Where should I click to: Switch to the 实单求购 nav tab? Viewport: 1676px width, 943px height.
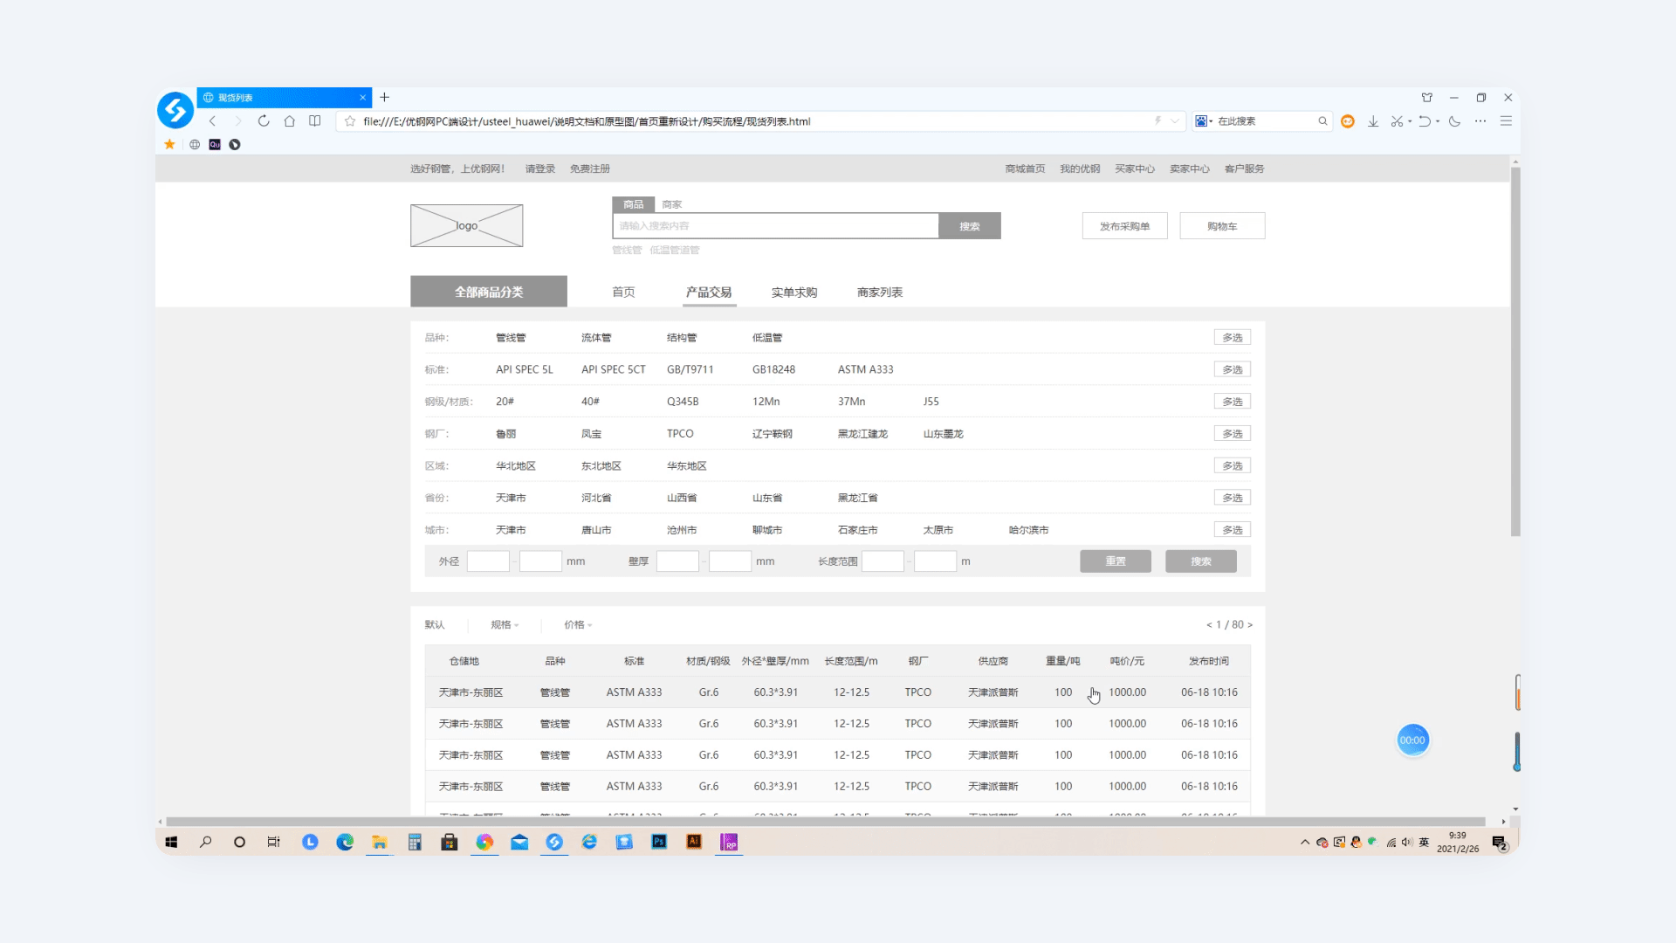click(794, 293)
